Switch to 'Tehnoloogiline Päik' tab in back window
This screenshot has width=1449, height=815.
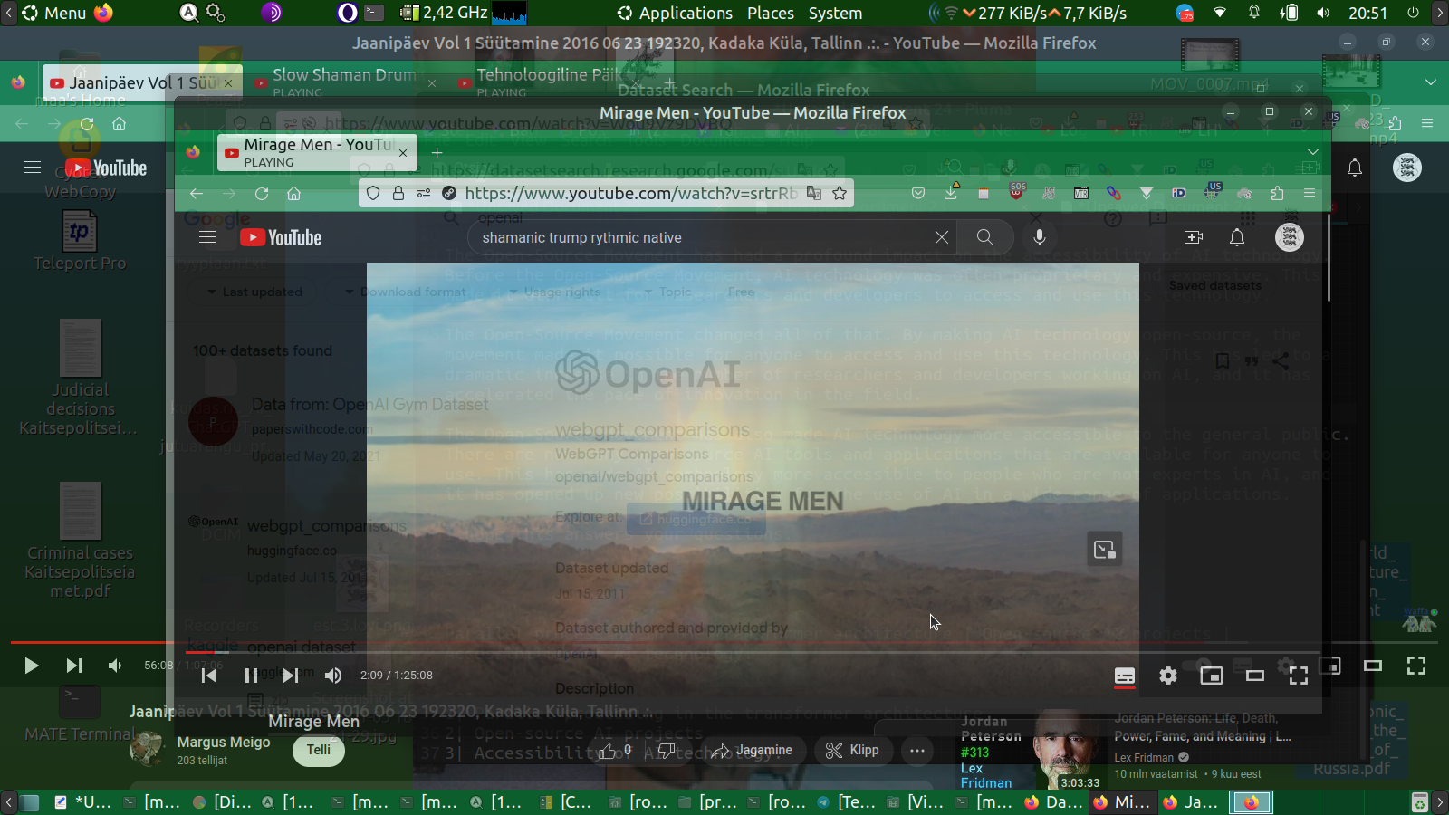click(x=549, y=82)
